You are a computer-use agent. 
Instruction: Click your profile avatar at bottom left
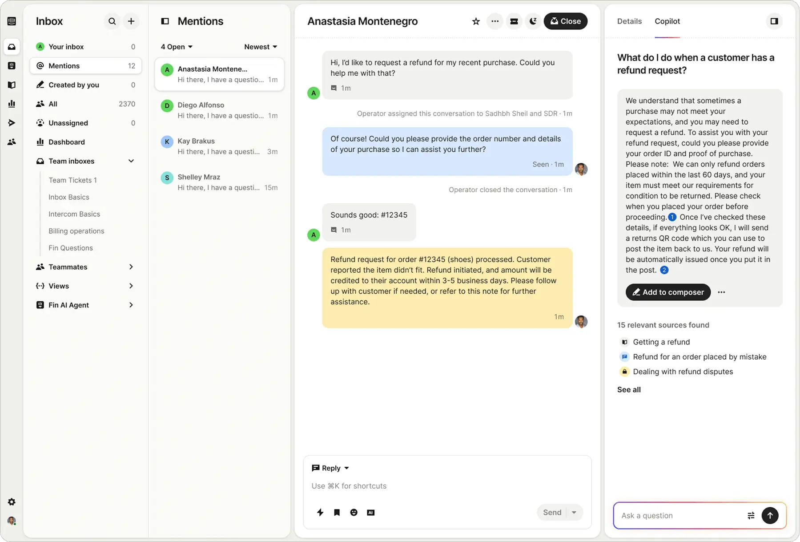click(x=12, y=521)
